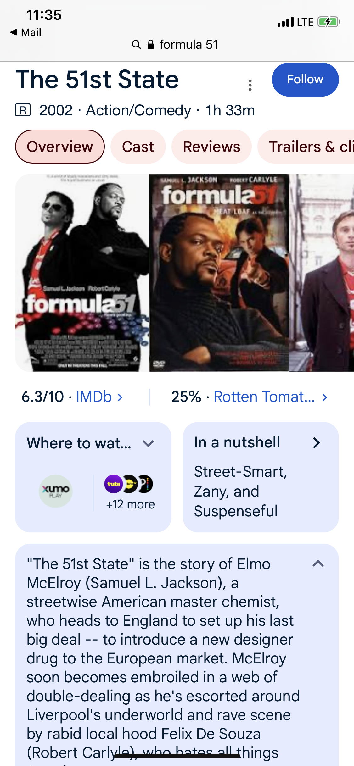The width and height of the screenshot is (354, 766).
Task: Select the Overview tab
Action: (x=60, y=147)
